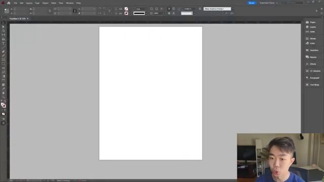
Task: Click the corner size value field
Action: [x=188, y=9]
